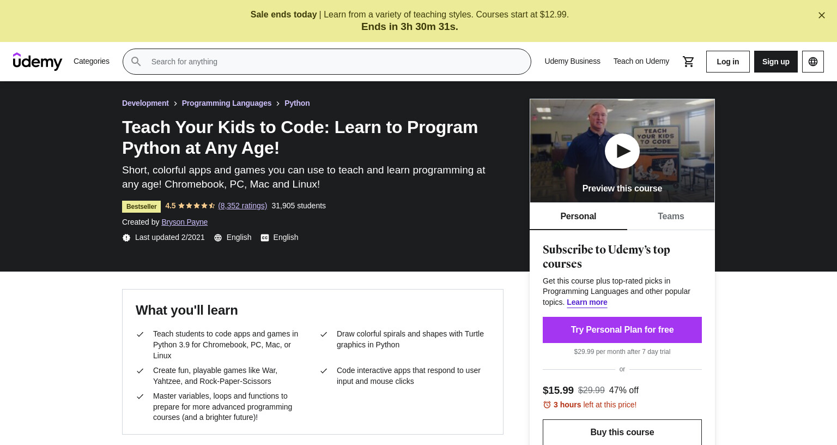Image resolution: width=837 pixels, height=445 pixels.
Task: Click the Log in button
Action: tap(728, 62)
